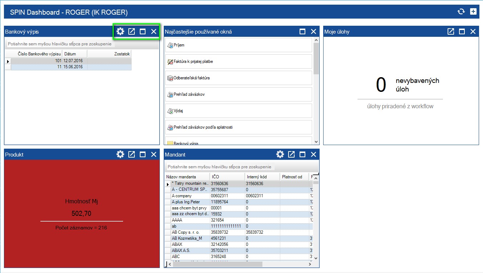Maximize the Bankový výpis panel
The image size is (483, 273).
(143, 31)
